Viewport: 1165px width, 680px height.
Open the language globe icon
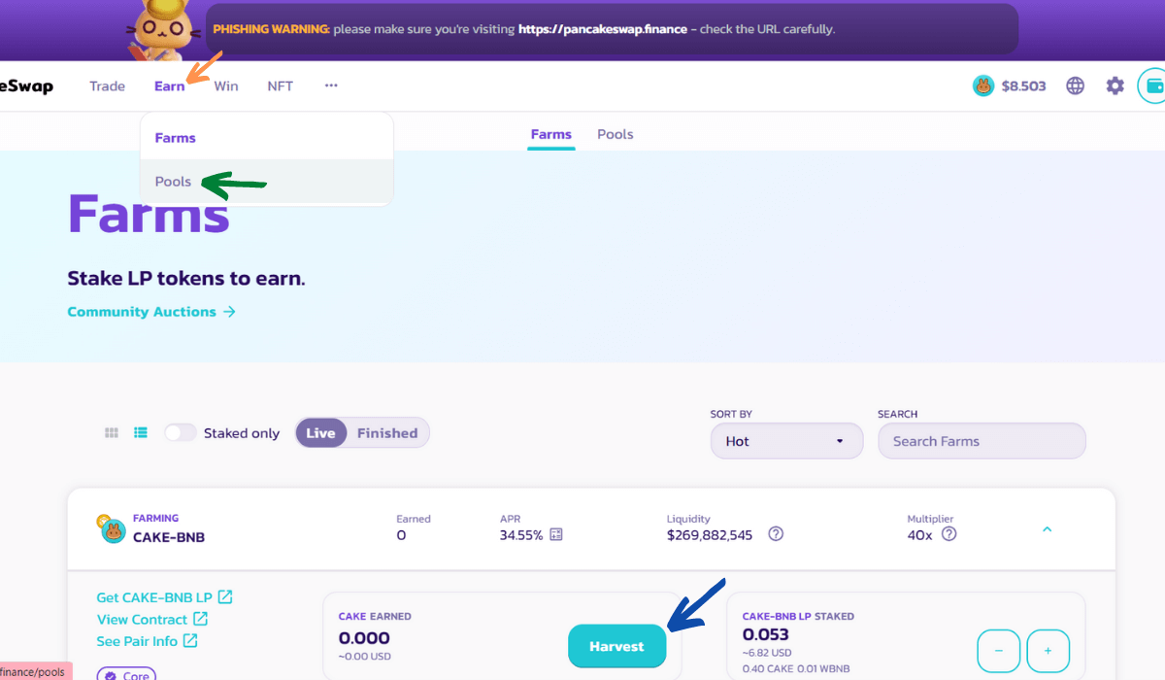[x=1075, y=85]
